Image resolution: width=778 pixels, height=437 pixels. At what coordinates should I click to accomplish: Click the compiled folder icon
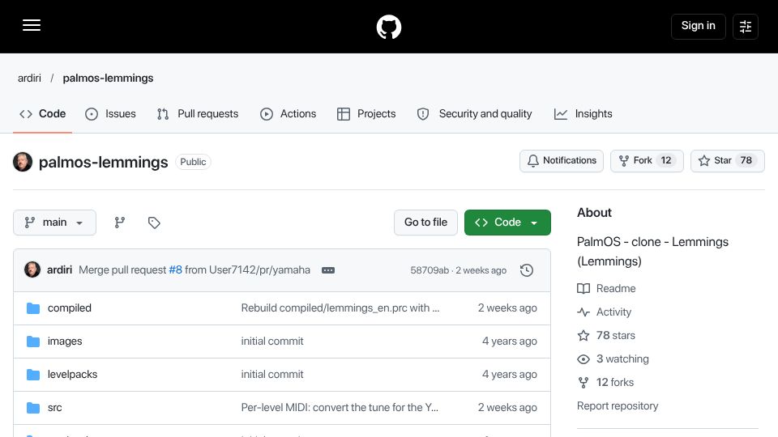pos(33,308)
